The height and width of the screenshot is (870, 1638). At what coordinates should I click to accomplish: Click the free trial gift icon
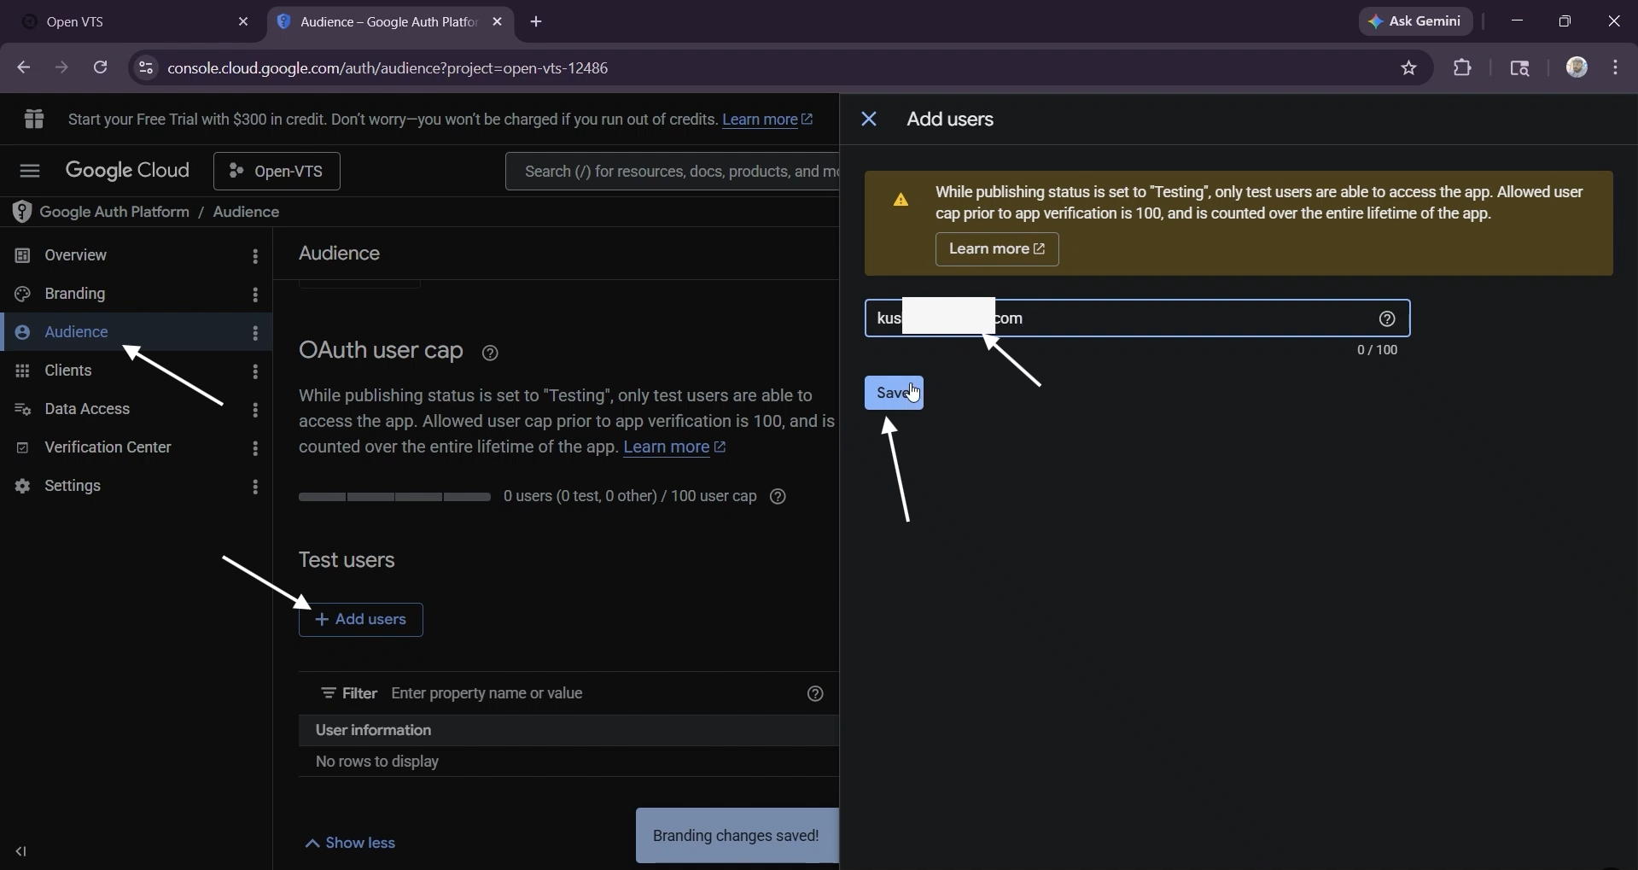pos(34,119)
